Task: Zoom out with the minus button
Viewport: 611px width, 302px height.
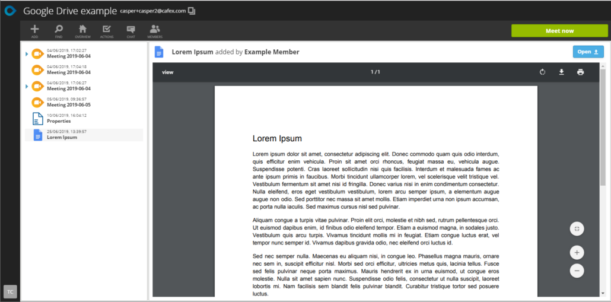Action: pyautogui.click(x=577, y=271)
